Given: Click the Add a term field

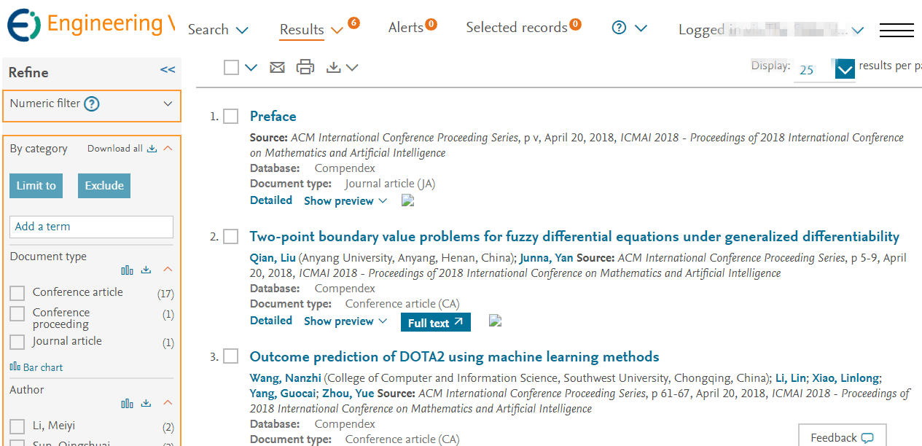Looking at the screenshot, I should (91, 227).
